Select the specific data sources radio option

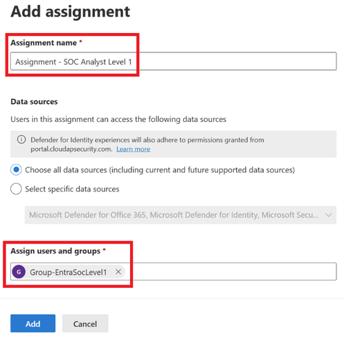16,189
